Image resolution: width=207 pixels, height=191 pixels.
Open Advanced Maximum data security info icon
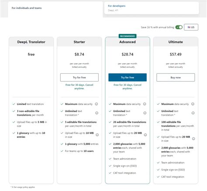(145, 104)
